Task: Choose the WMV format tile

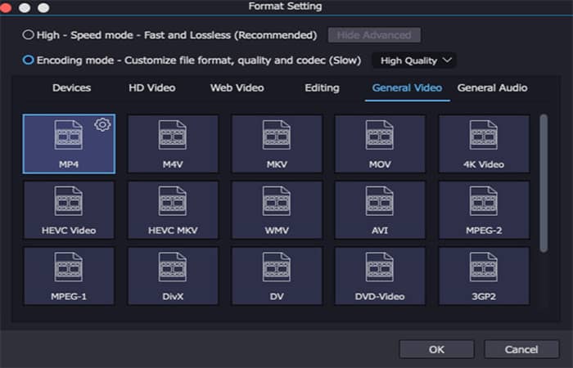Action: (x=277, y=210)
